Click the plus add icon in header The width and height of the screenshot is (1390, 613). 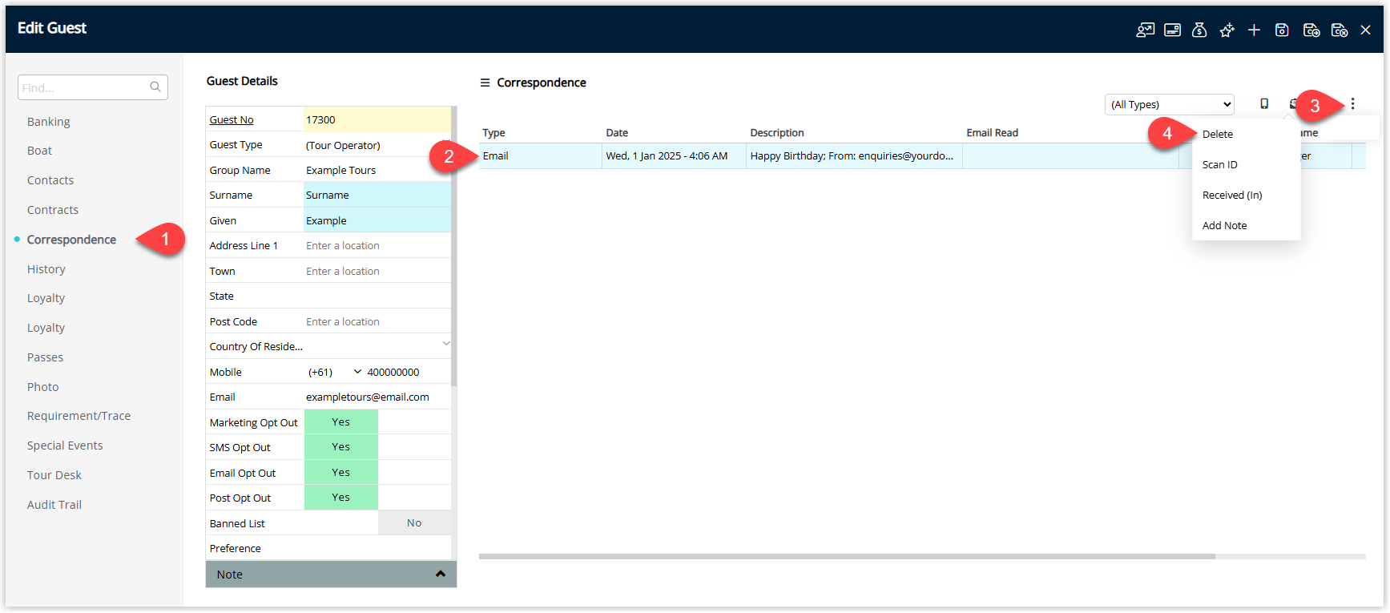[1254, 30]
